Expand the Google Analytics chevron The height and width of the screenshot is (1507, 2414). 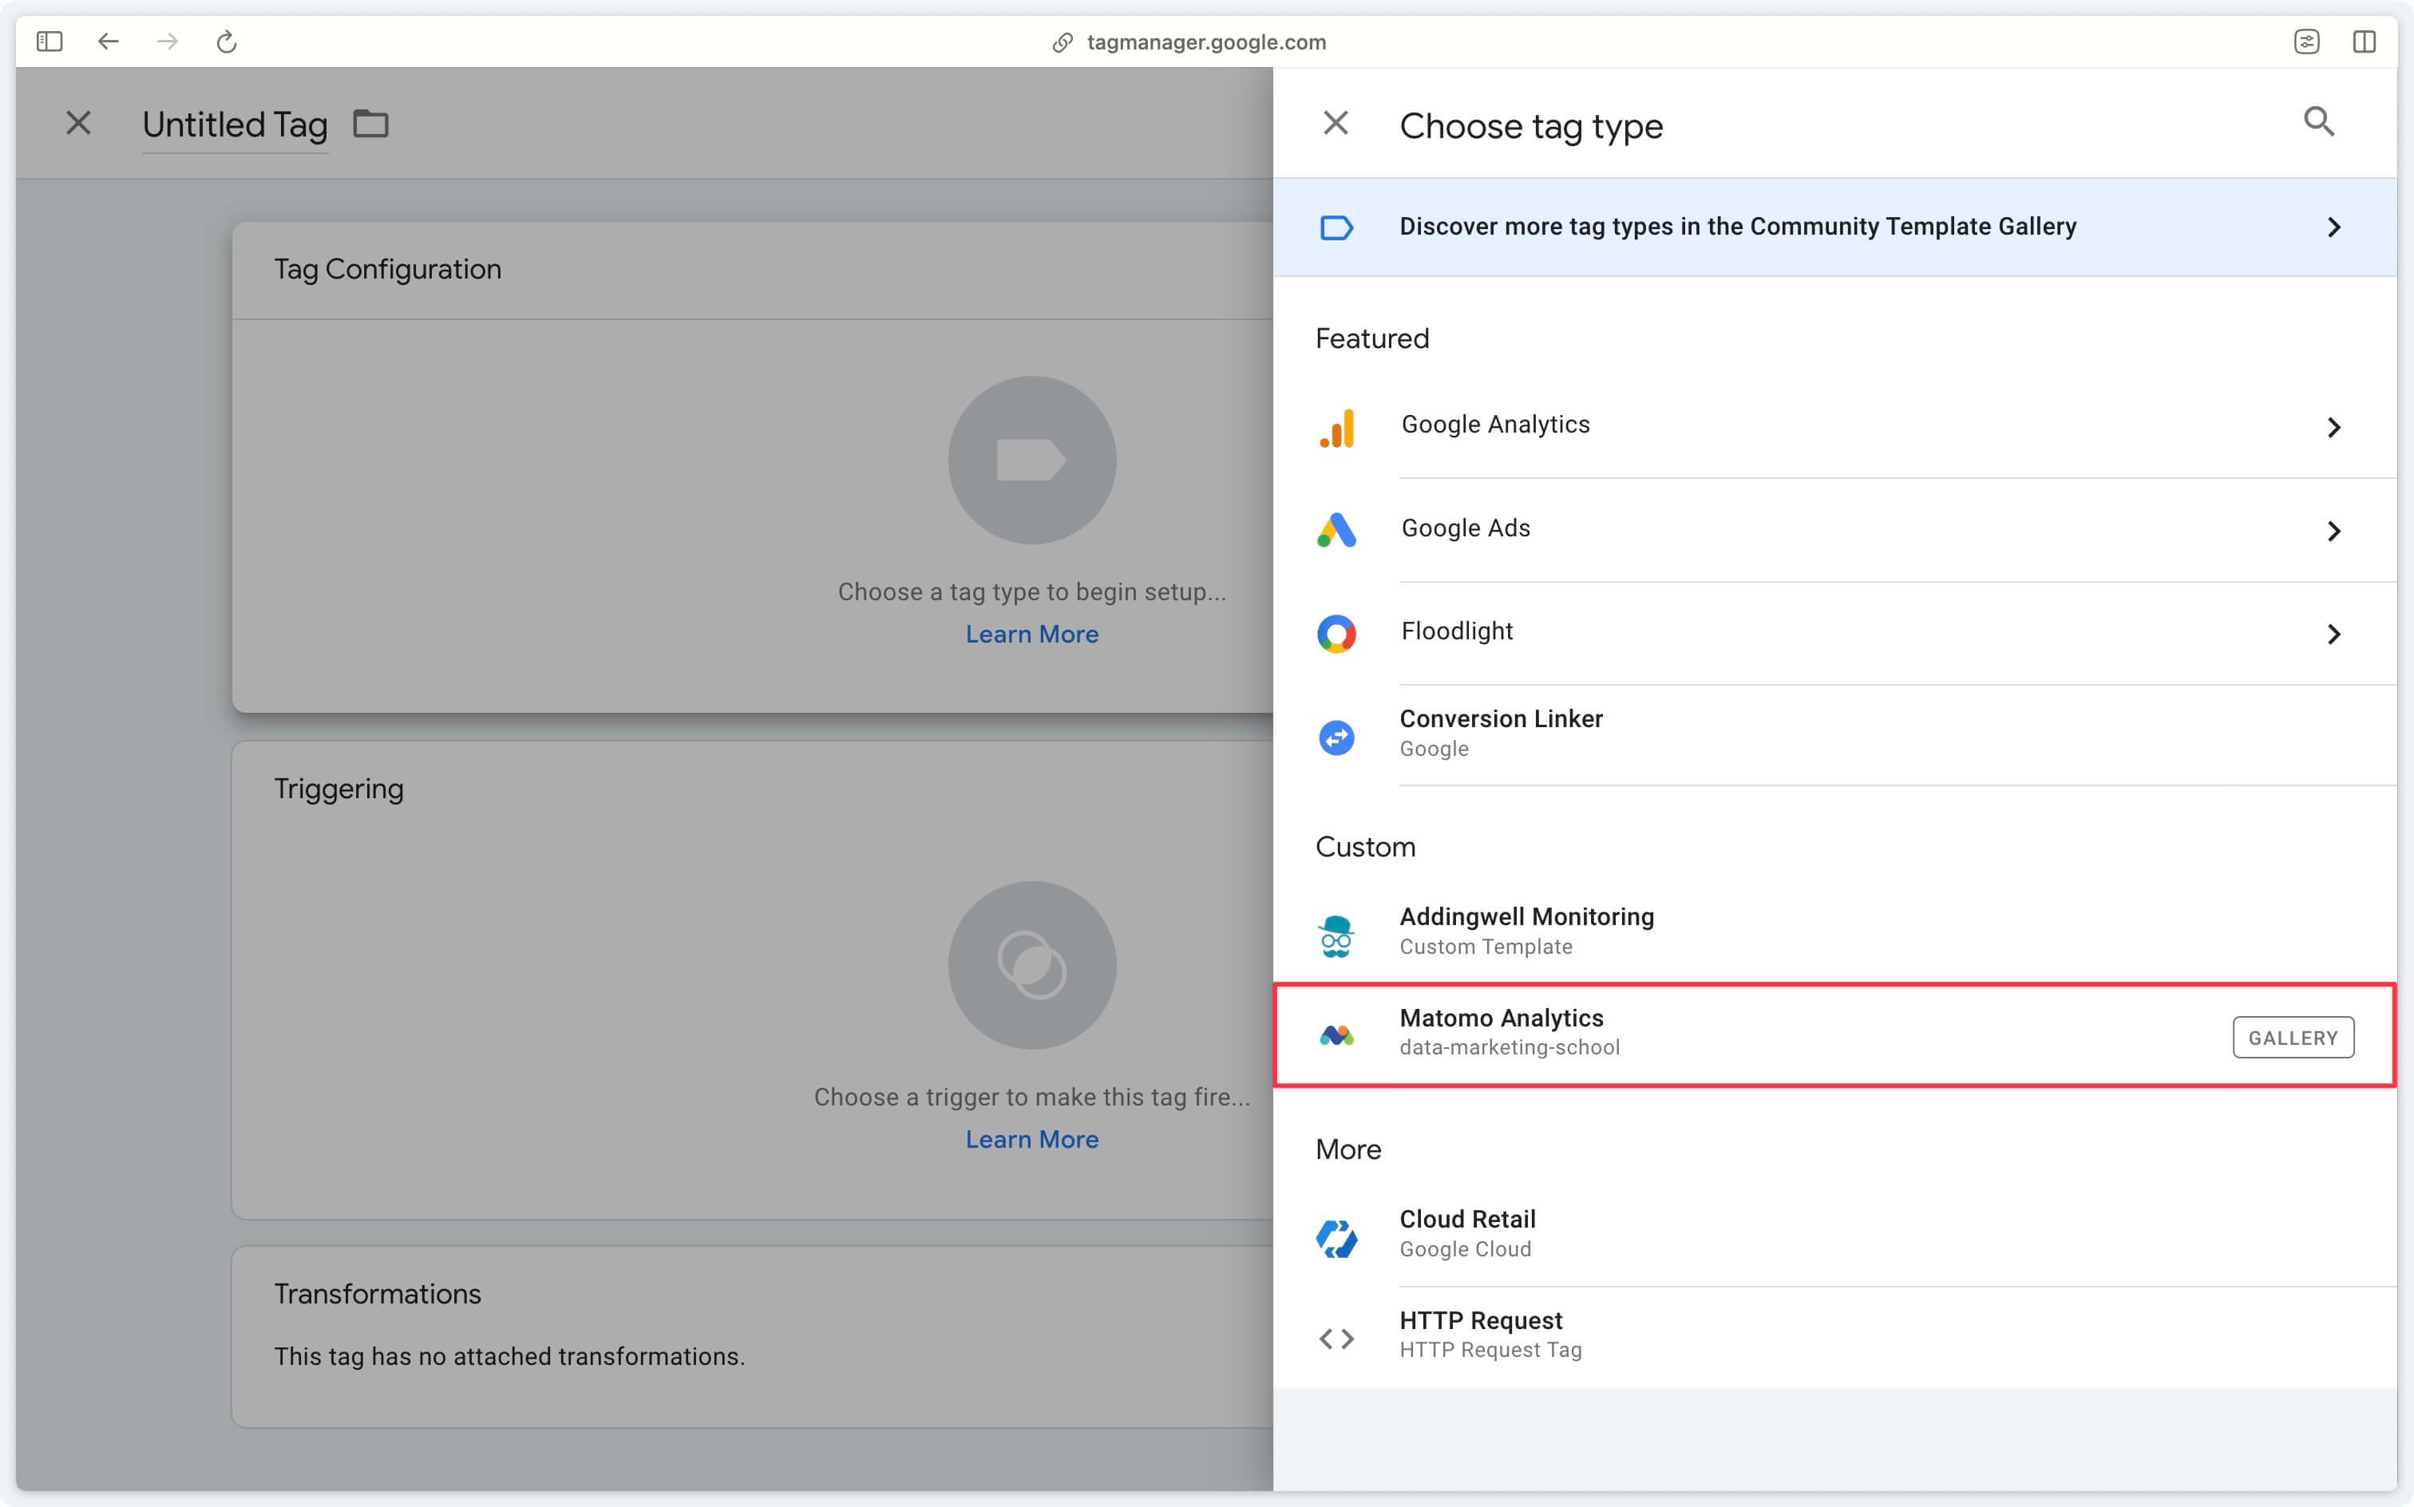[2333, 428]
